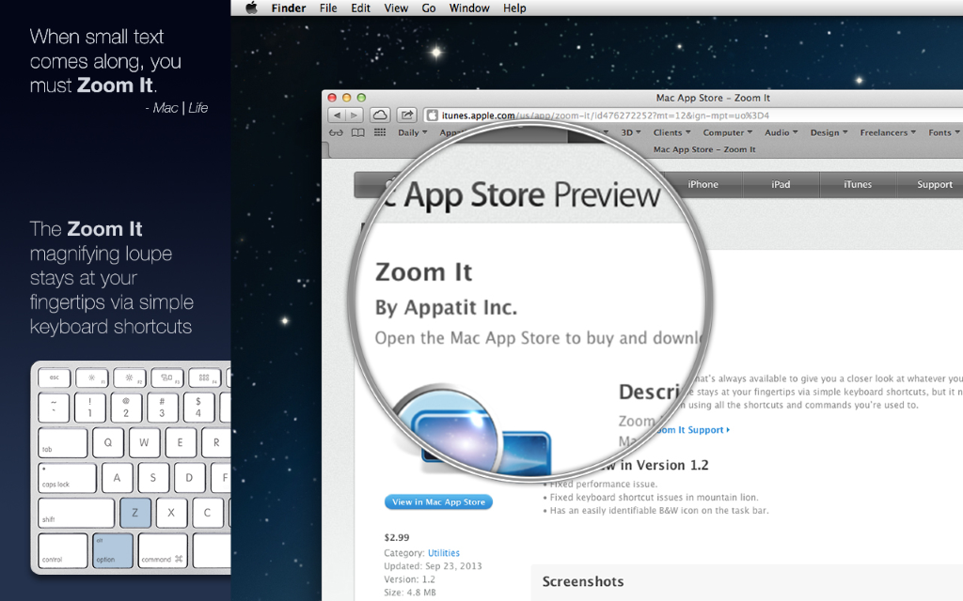
Task: Open the Edit menu
Action: point(360,8)
